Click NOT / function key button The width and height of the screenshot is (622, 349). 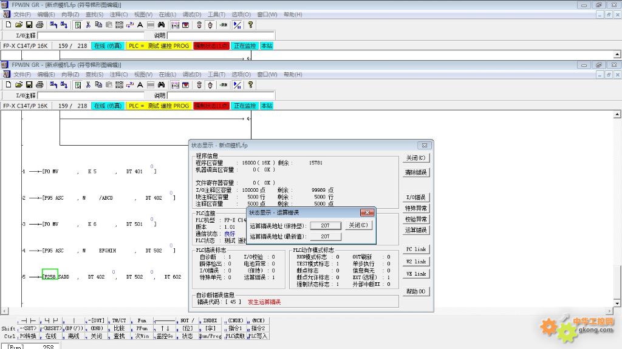pos(187,320)
